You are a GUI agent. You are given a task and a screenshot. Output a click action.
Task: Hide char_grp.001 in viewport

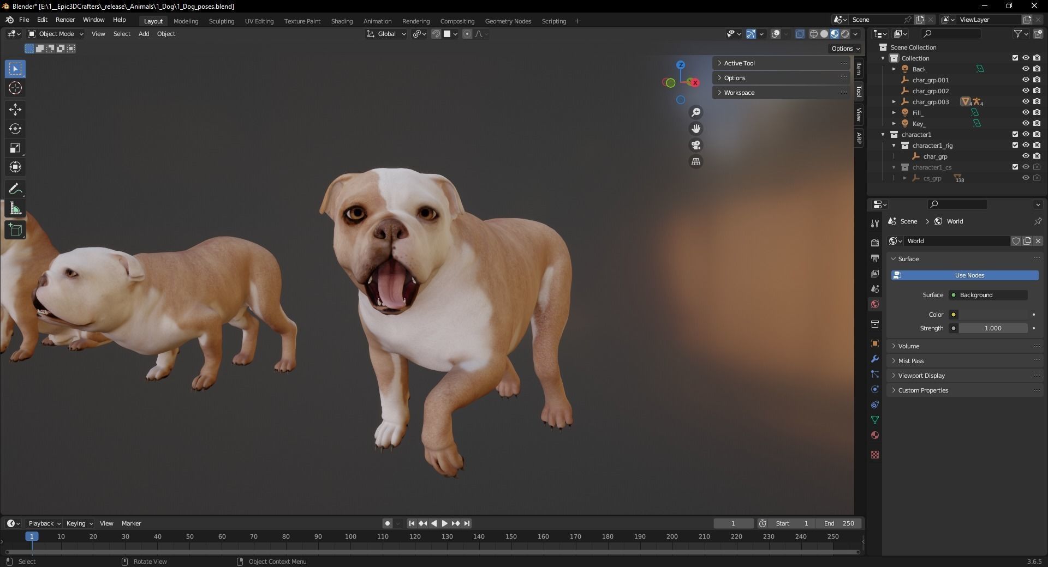tap(1026, 80)
